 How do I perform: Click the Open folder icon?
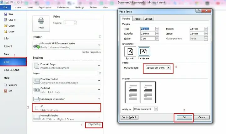pos(6,26)
